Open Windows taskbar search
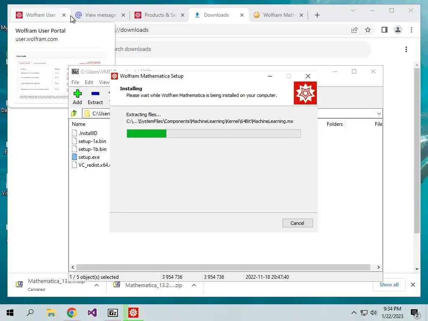The width and height of the screenshot is (428, 321). tap(30, 313)
